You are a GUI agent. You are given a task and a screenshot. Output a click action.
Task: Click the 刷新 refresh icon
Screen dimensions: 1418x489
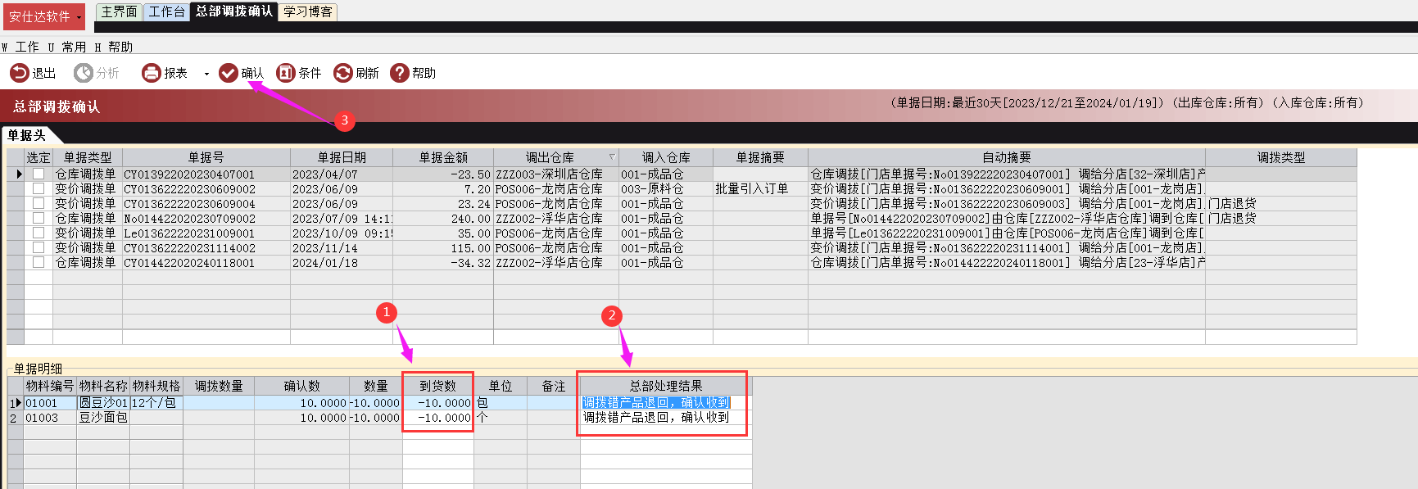(x=342, y=73)
